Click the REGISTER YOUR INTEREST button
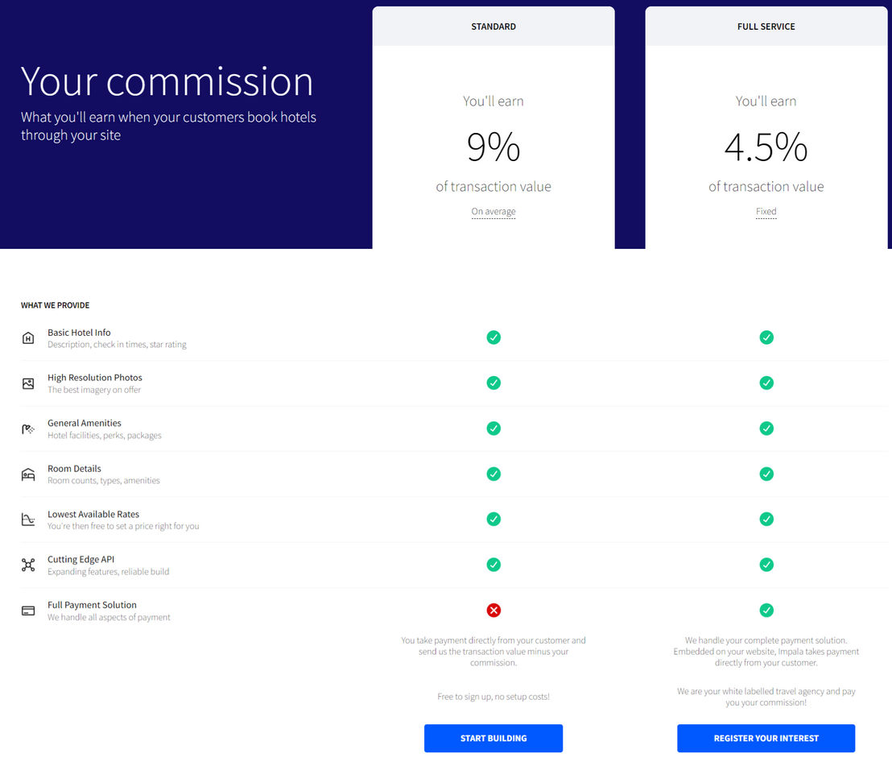The image size is (892, 766). [x=766, y=738]
